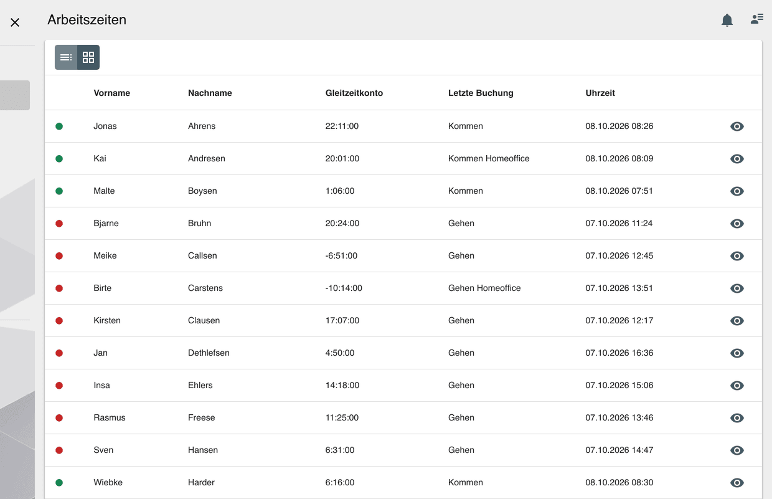This screenshot has width=772, height=499.
Task: Click the Kommen Homeoffice booking
Action: (x=489, y=158)
